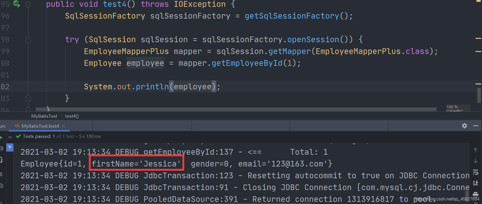
Task: Click the MyBatisTest breadcrumb
Action: [44, 116]
